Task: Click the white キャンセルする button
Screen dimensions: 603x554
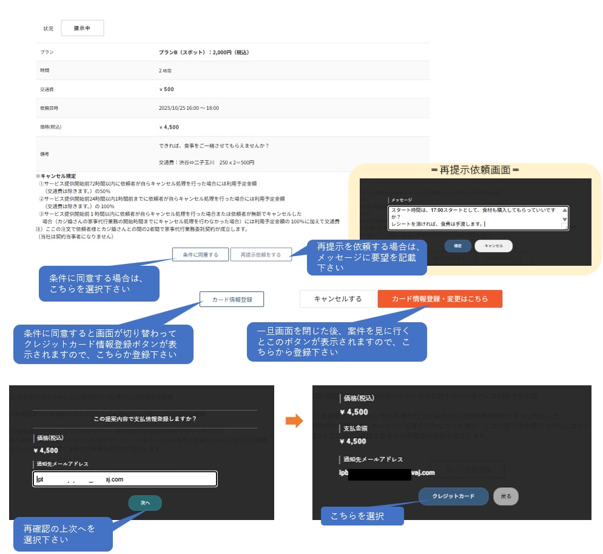Action: click(337, 299)
